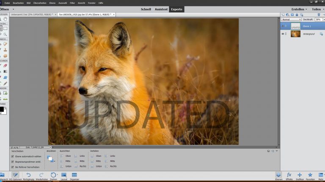
Task: Expand the Erstellen dropdown menu
Action: click(x=299, y=9)
